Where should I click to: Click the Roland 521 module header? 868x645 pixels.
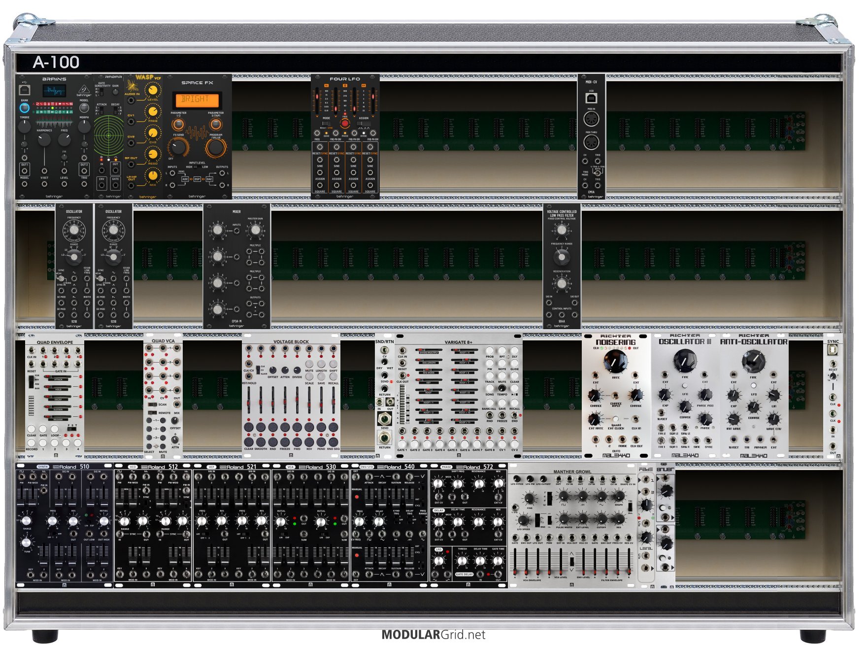[238, 467]
